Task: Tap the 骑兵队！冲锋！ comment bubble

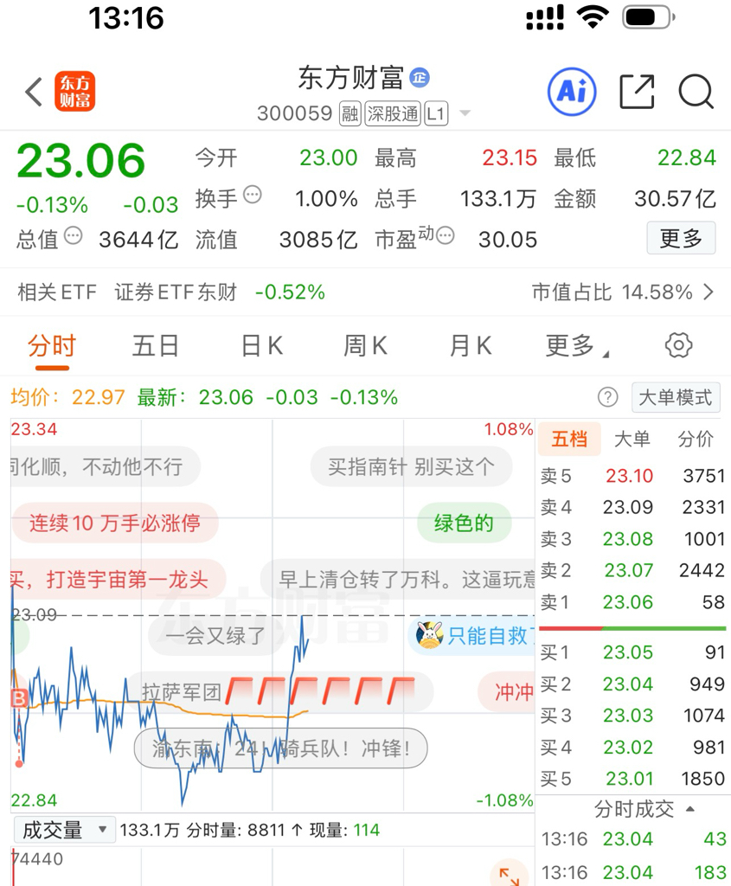Action: (281, 748)
